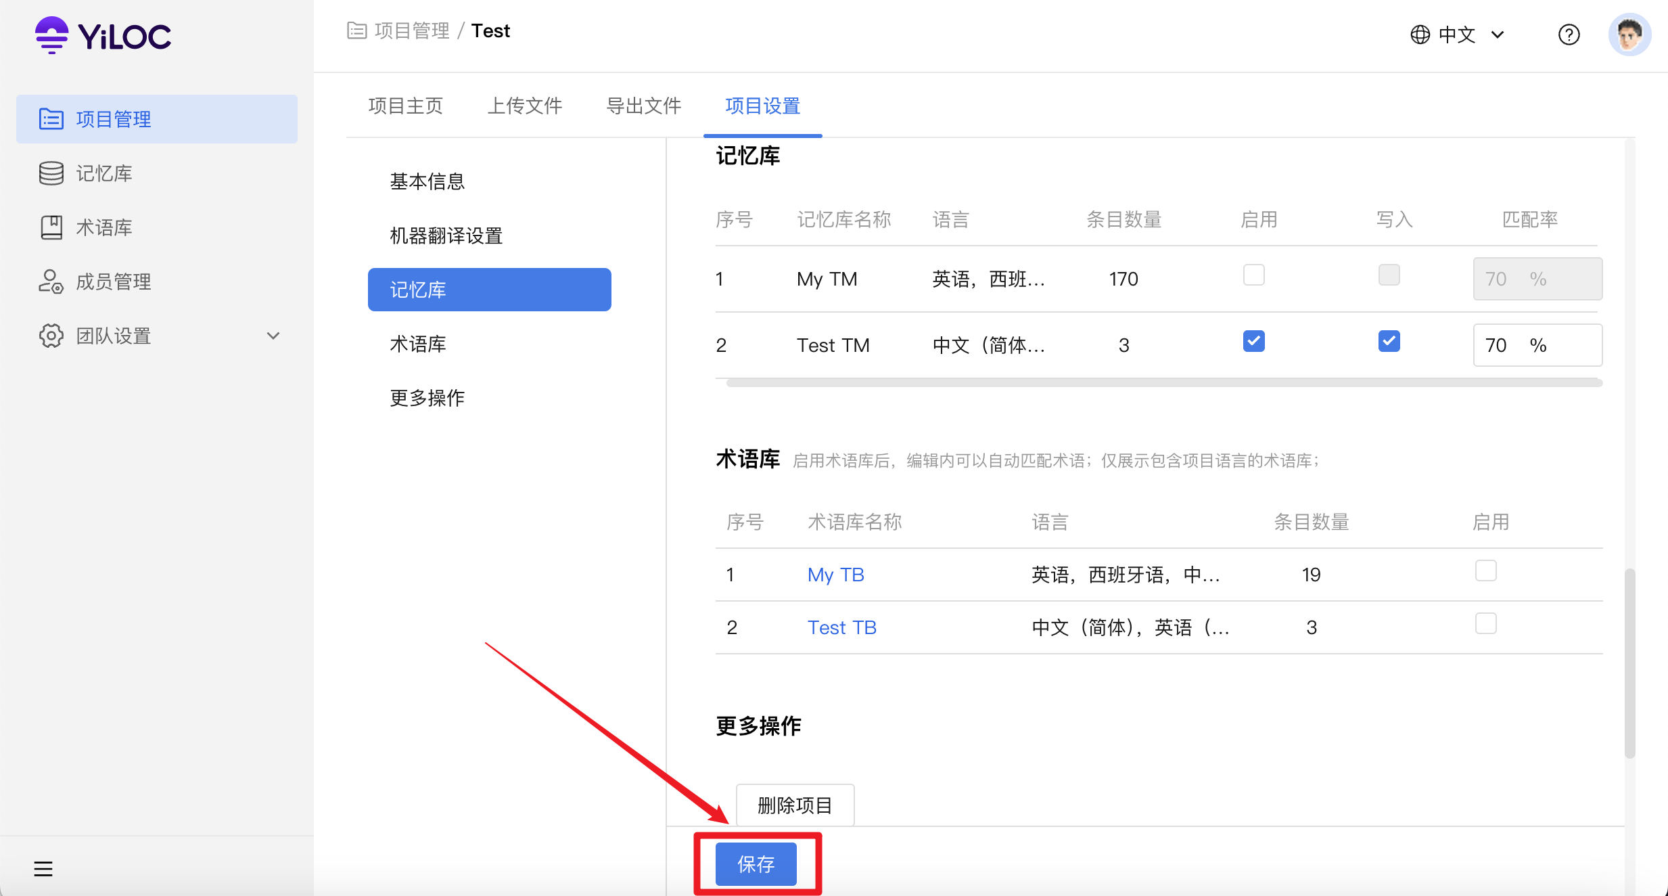Expand the 团队设置 chevron
Image resolution: width=1668 pixels, height=896 pixels.
273,336
